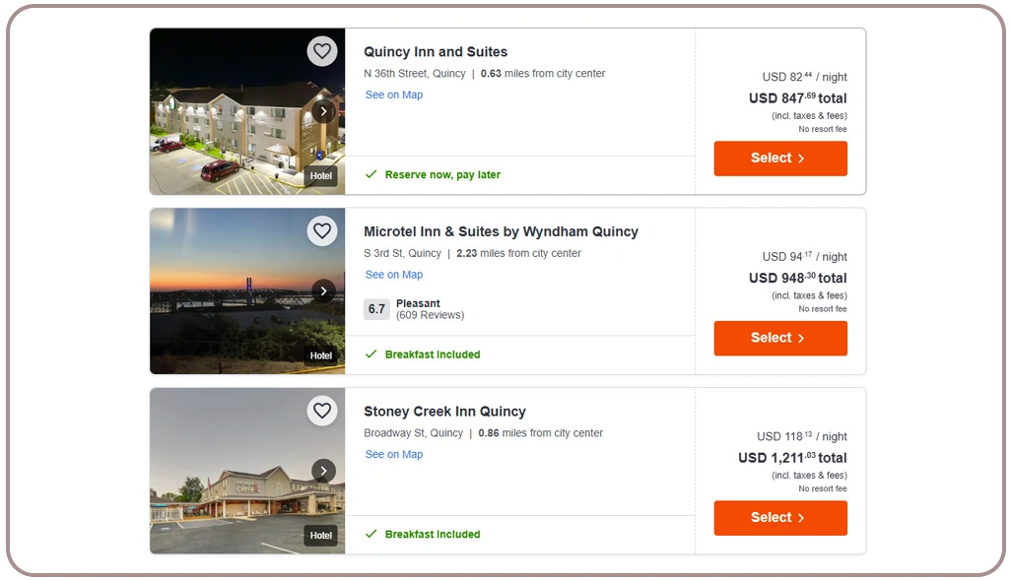
Task: Next image arrow on Stoney Creek Inn
Action: point(323,471)
